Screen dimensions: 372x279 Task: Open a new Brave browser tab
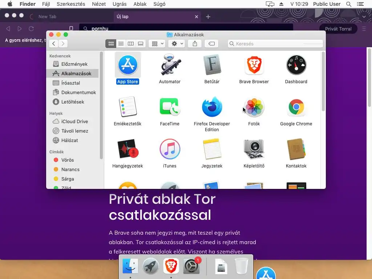(208, 17)
